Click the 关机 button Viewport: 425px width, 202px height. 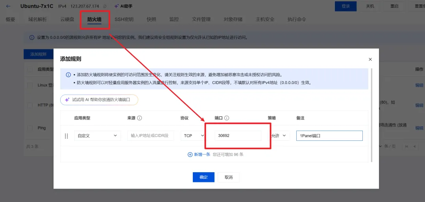coord(370,6)
